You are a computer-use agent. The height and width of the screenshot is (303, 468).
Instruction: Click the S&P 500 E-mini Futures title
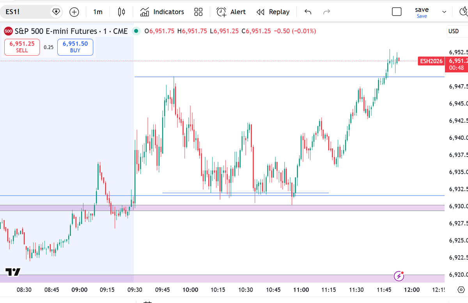pos(70,31)
